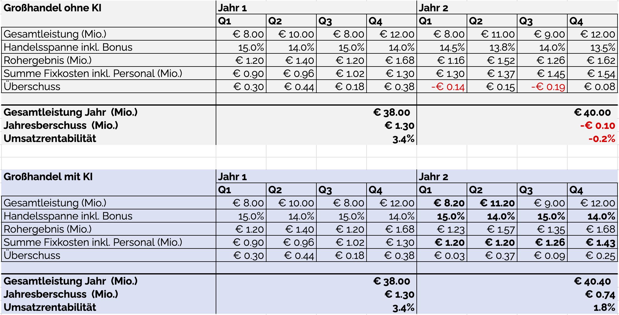Select the 14.5% Handelsspanne cell
This screenshot has width=619, height=315.
452,47
